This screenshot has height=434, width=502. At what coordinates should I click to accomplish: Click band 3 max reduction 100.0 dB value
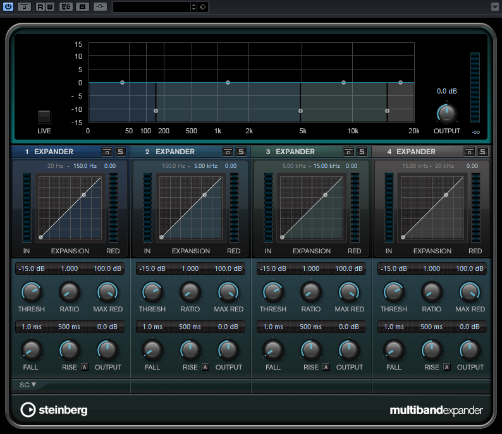tap(349, 268)
